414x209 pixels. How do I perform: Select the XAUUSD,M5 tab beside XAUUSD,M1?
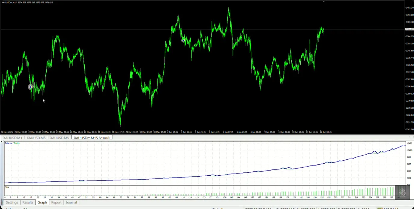36,138
